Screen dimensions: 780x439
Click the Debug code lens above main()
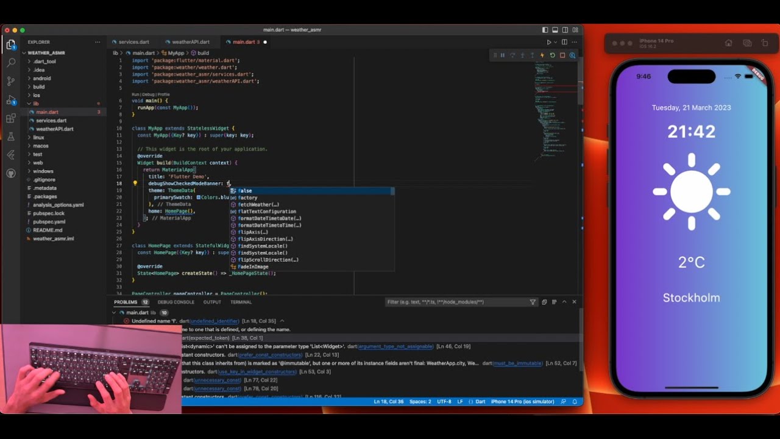[149, 95]
